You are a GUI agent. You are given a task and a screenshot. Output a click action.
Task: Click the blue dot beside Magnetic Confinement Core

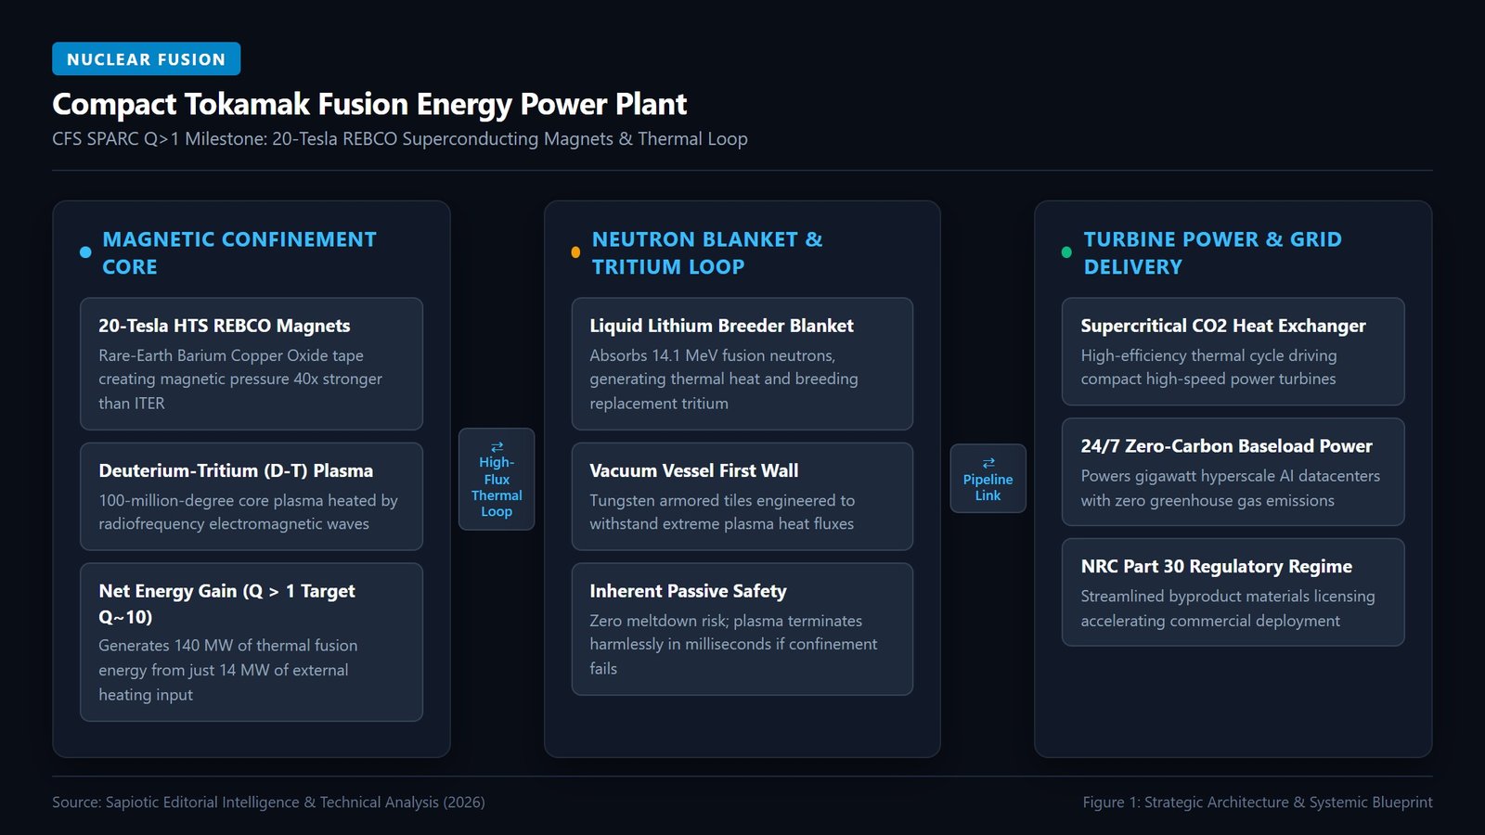(85, 252)
